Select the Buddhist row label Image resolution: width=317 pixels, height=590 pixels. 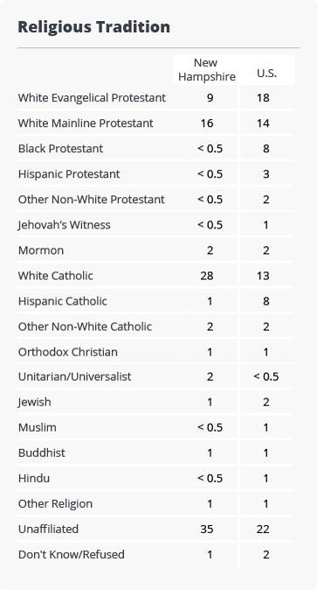tap(42, 453)
